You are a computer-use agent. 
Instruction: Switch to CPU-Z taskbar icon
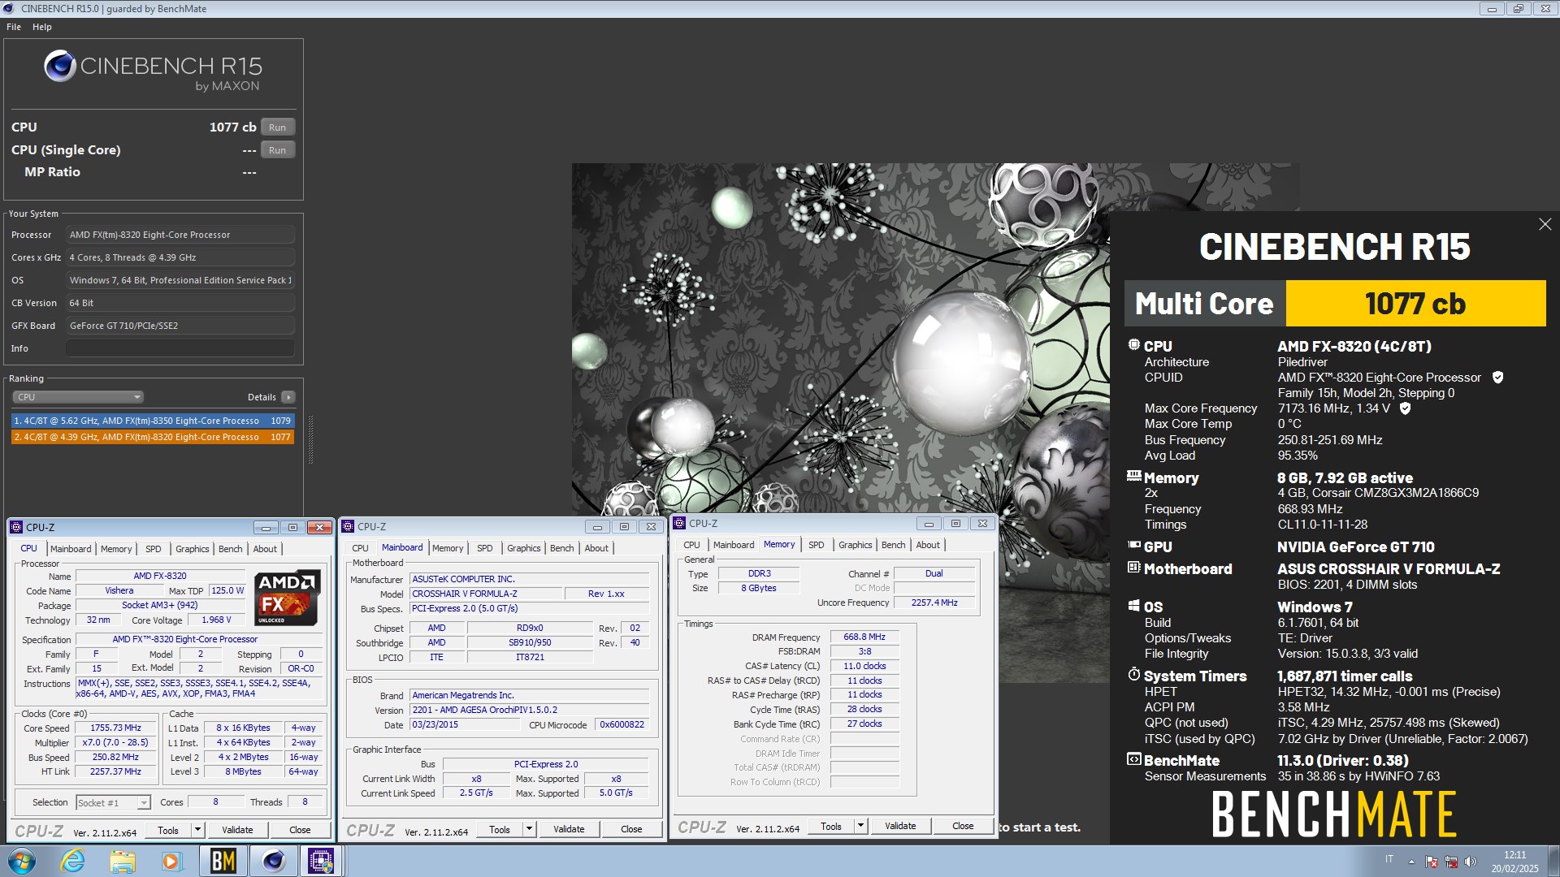tap(321, 861)
